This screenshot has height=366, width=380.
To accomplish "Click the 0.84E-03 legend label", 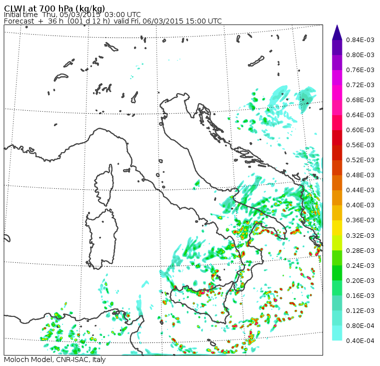I will point(360,40).
